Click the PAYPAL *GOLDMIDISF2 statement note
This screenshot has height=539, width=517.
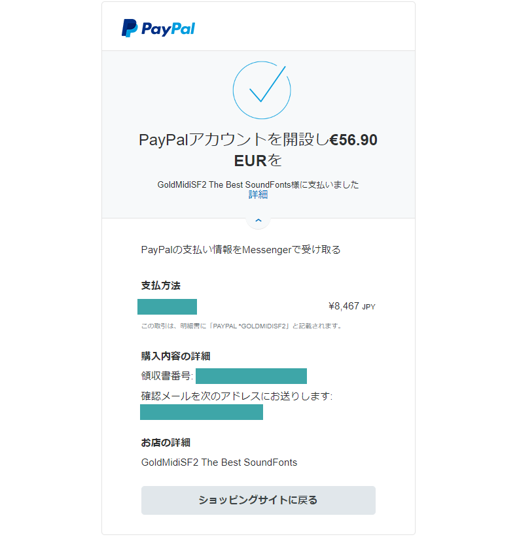pyautogui.click(x=241, y=326)
